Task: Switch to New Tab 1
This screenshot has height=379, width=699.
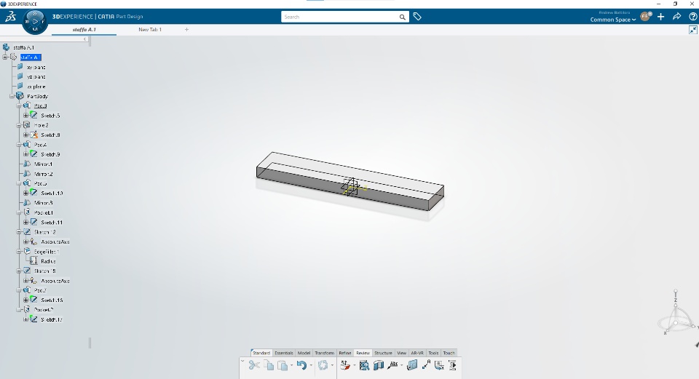Action: (150, 29)
